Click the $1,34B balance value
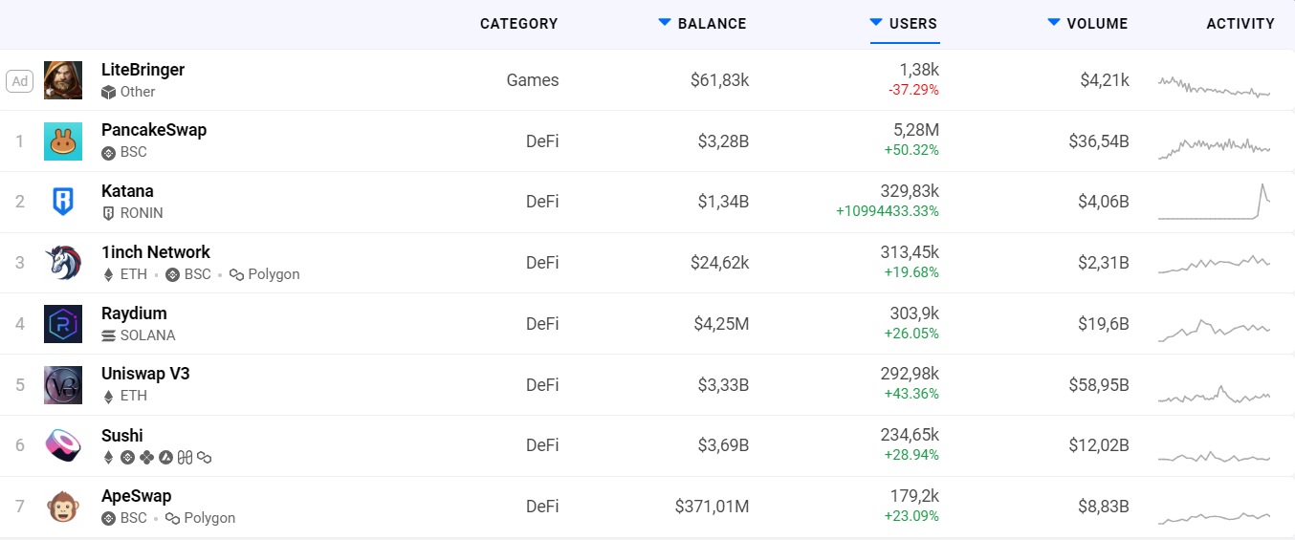 (x=723, y=202)
